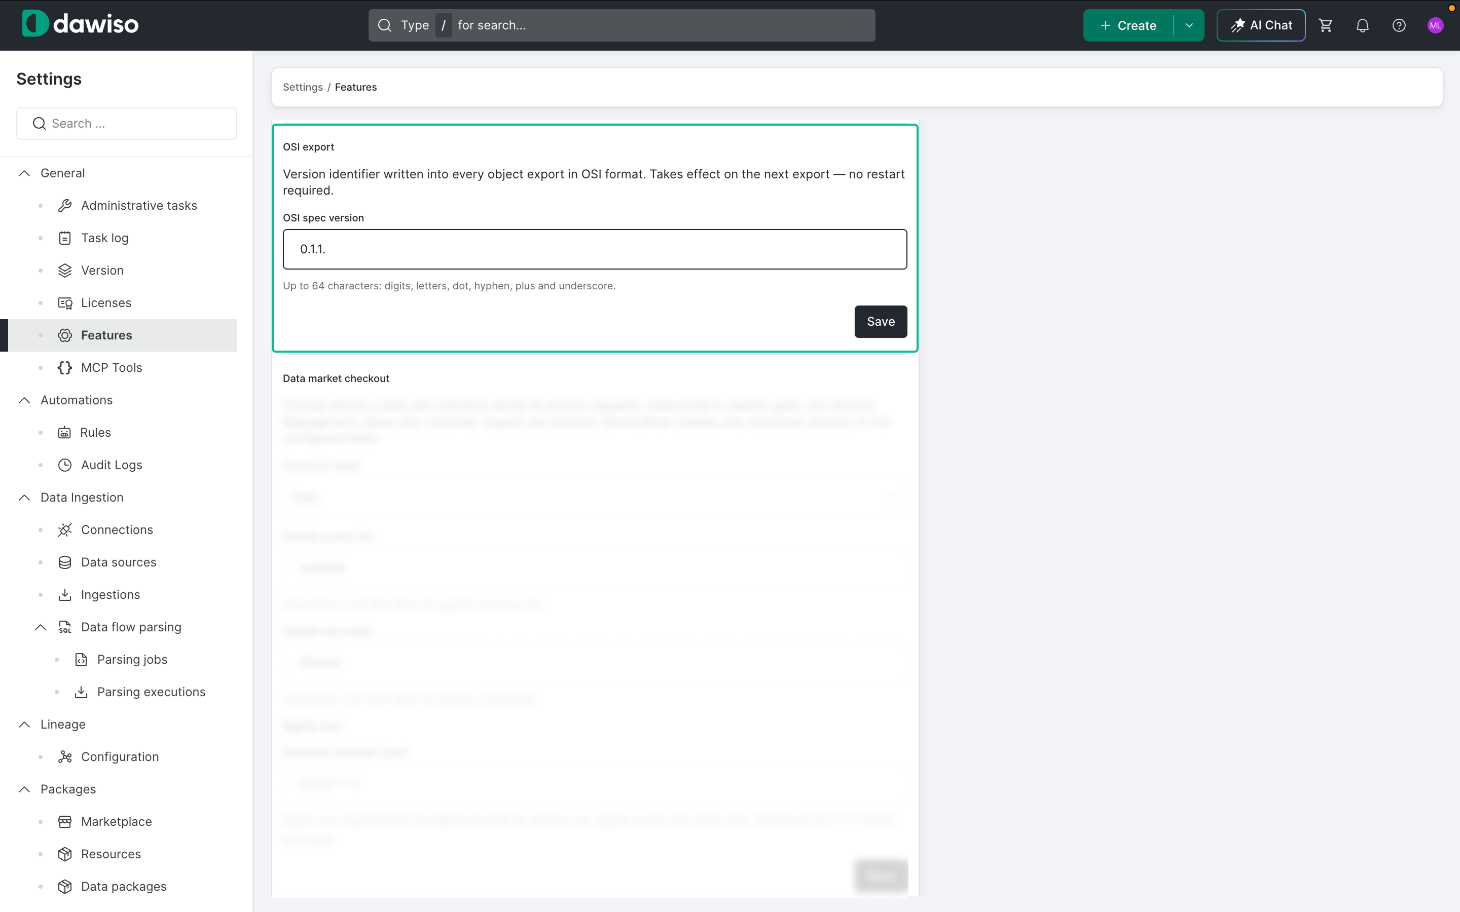Click the Create button
Image resolution: width=1460 pixels, height=912 pixels.
pyautogui.click(x=1127, y=25)
